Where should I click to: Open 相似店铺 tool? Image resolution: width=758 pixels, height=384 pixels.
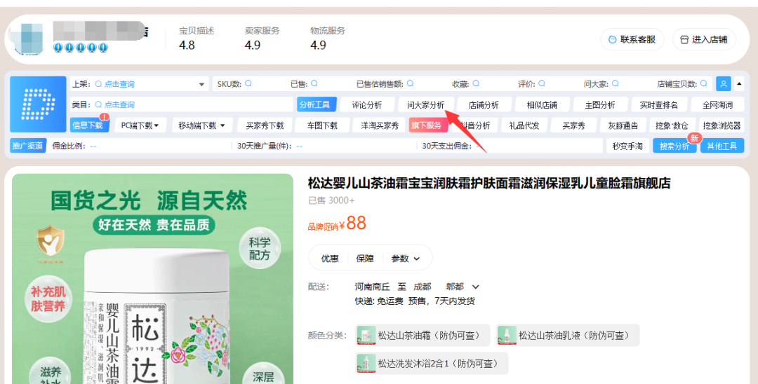pos(542,104)
